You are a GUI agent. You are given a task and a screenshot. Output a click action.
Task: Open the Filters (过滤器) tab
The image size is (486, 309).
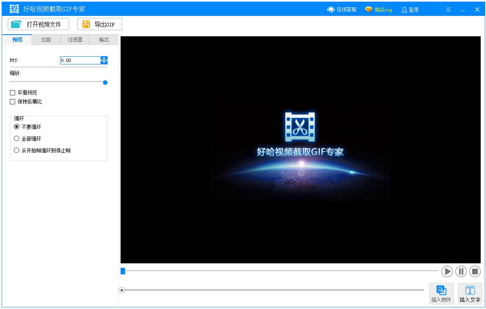[x=75, y=40]
